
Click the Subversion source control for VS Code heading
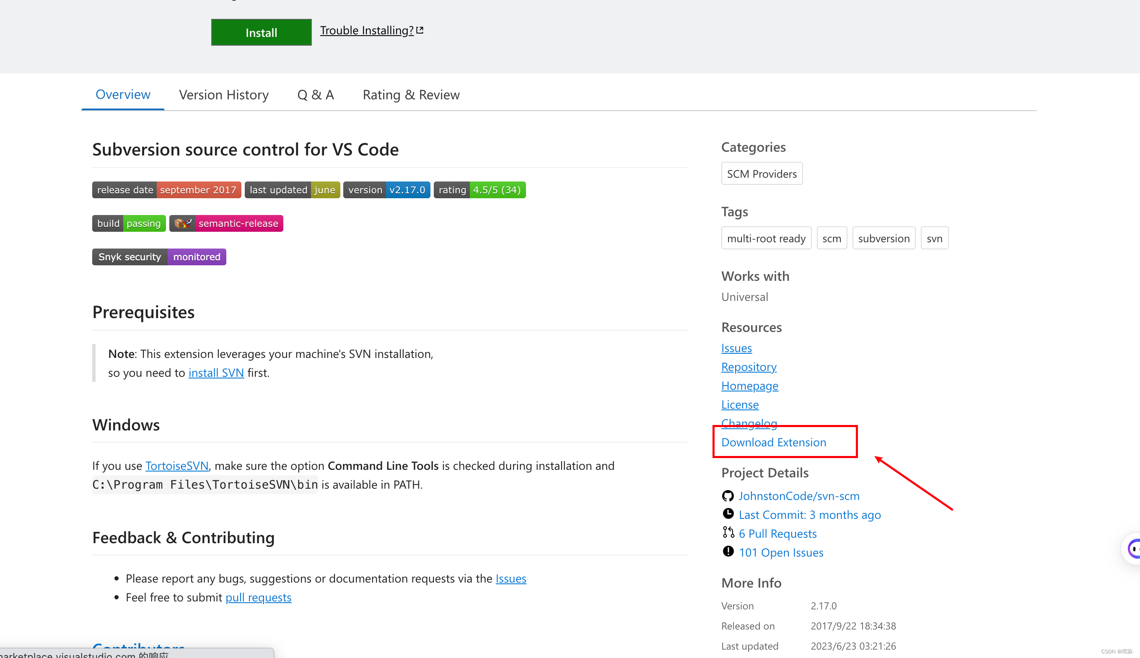click(x=245, y=150)
